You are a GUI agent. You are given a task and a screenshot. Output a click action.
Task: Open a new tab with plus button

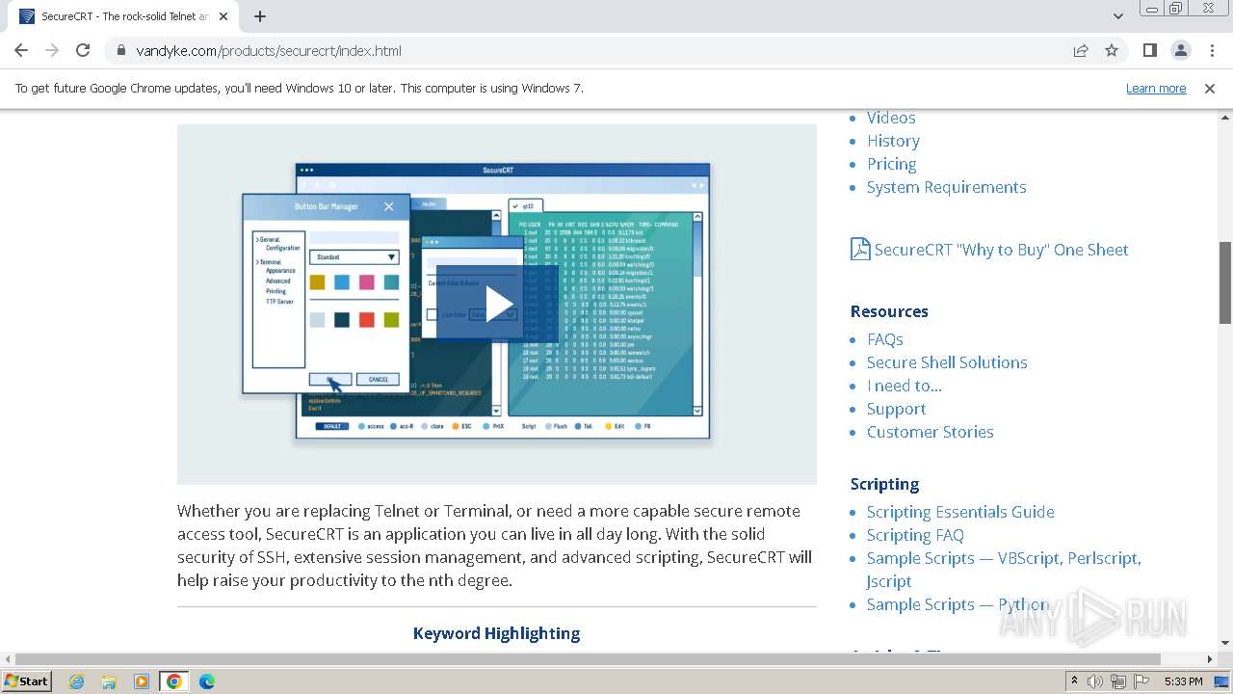260,16
